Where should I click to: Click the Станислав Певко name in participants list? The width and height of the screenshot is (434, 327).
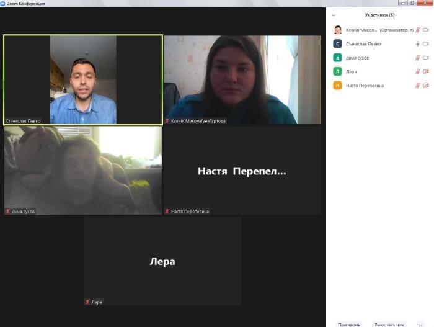pos(363,44)
